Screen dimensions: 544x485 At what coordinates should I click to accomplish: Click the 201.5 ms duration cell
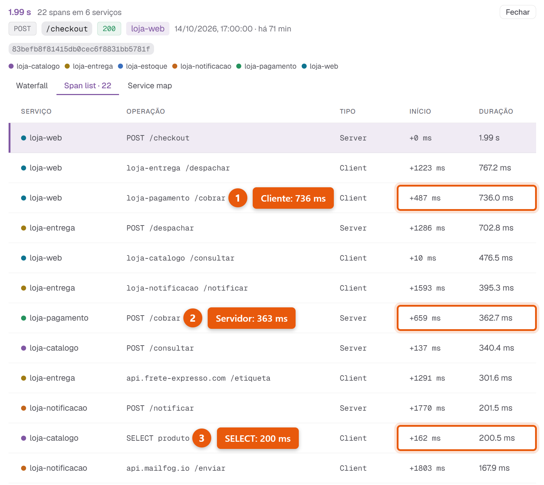(495, 408)
